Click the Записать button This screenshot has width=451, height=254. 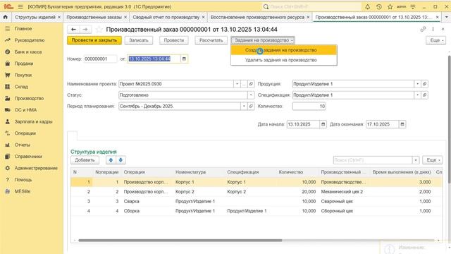[139, 40]
